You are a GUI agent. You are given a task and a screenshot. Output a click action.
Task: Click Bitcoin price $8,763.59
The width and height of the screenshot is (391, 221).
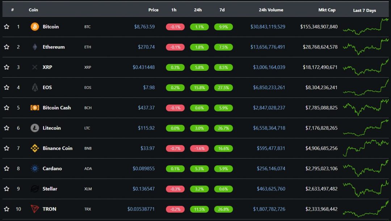(x=144, y=27)
